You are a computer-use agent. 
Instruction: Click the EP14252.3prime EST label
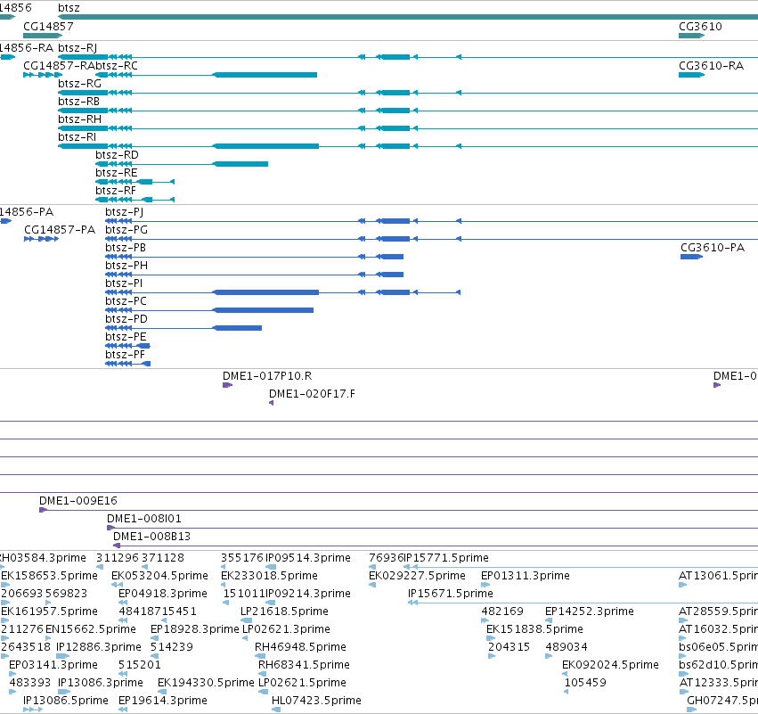point(590,611)
